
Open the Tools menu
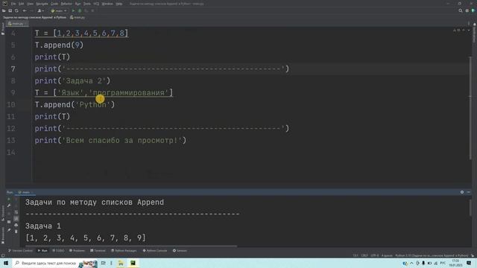pos(87,4)
